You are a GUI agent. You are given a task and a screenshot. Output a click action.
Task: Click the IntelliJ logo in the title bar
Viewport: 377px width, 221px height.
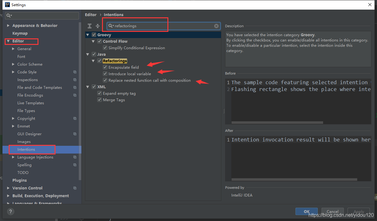[7, 5]
